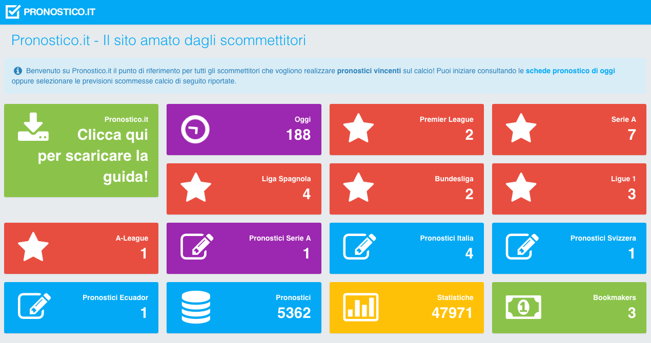The height and width of the screenshot is (343, 651).
Task: Open the Pronostici Italia label
Action: [x=447, y=238]
